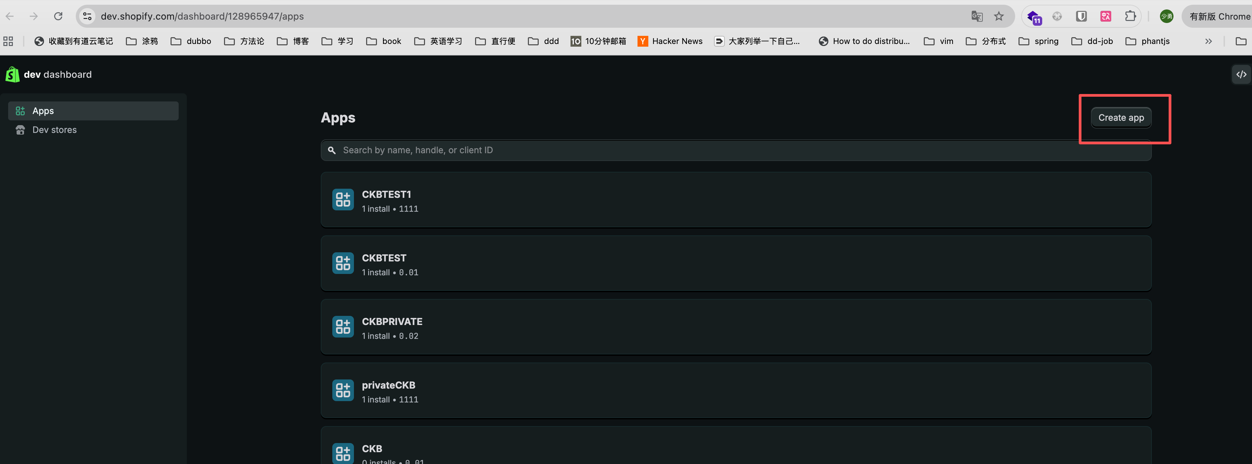
Task: Go to Dev stores in the sidebar
Action: pyautogui.click(x=54, y=130)
